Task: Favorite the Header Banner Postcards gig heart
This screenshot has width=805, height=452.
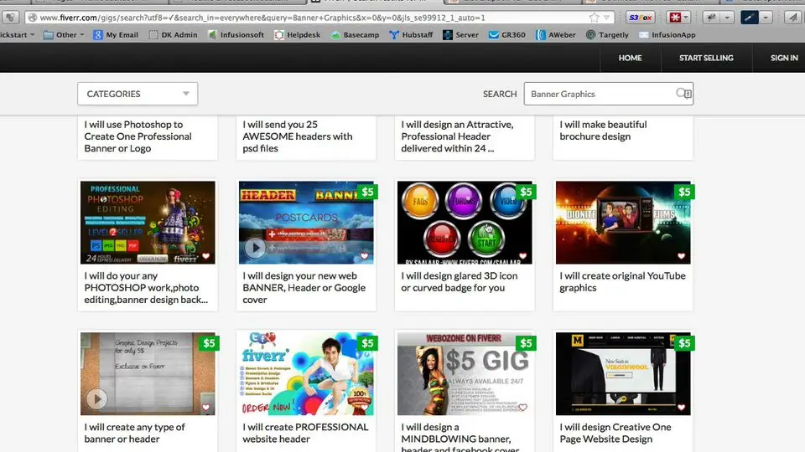Action: pos(365,256)
